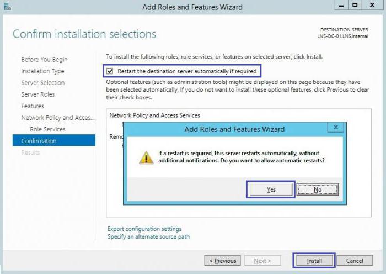The width and height of the screenshot is (386, 274).
Task: Click the warning triangle icon in dialog
Action: (x=146, y=158)
